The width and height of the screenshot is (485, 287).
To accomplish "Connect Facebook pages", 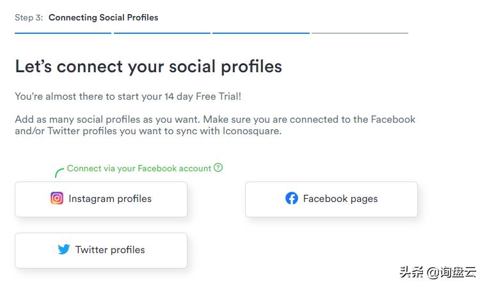I will click(x=331, y=199).
